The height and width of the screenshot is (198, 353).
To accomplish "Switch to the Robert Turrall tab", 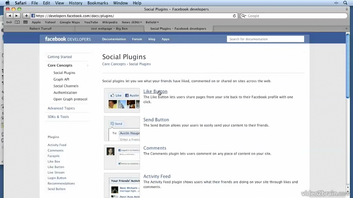I will click(x=40, y=29).
